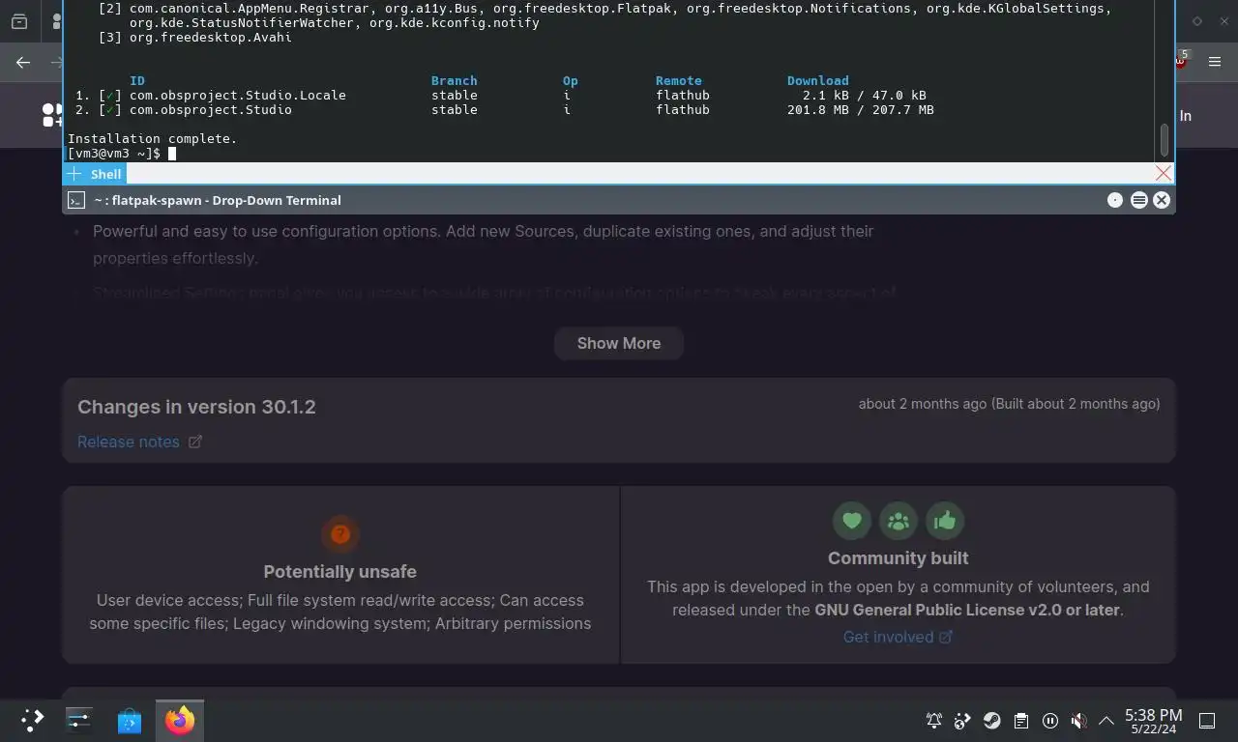Open KDE Connect tray icon with globe
Viewport: 1238px width, 742px height.
962,720
